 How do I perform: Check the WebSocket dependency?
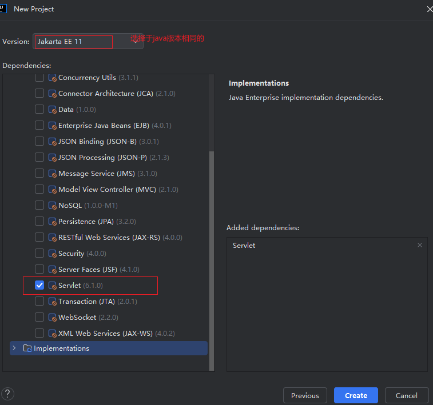(39, 317)
